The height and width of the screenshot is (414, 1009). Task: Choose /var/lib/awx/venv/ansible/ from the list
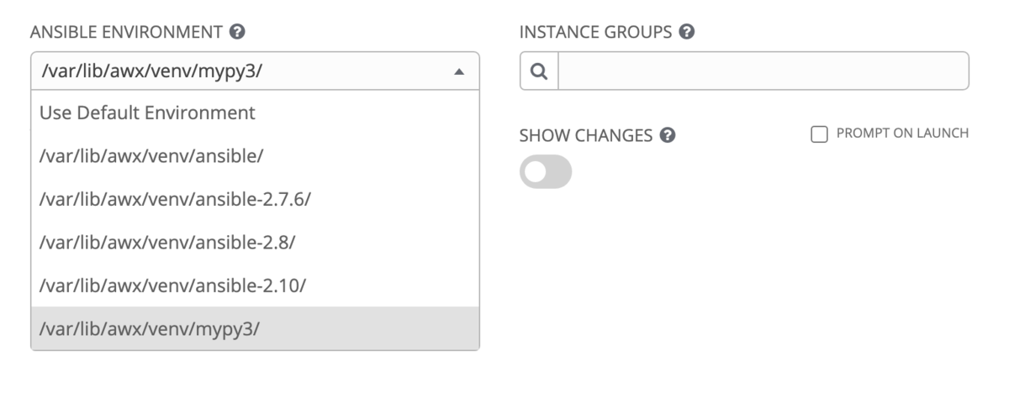click(x=255, y=155)
